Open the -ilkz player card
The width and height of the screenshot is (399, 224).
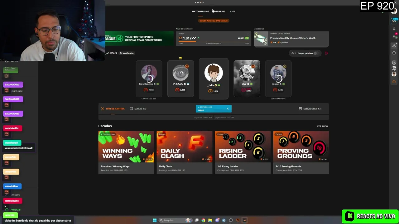coord(247,78)
